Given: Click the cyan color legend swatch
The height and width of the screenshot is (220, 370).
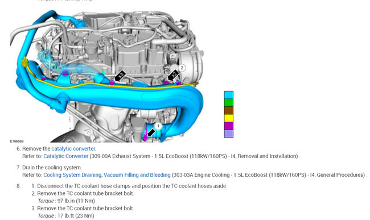Looking at the screenshot, I should click(229, 95).
